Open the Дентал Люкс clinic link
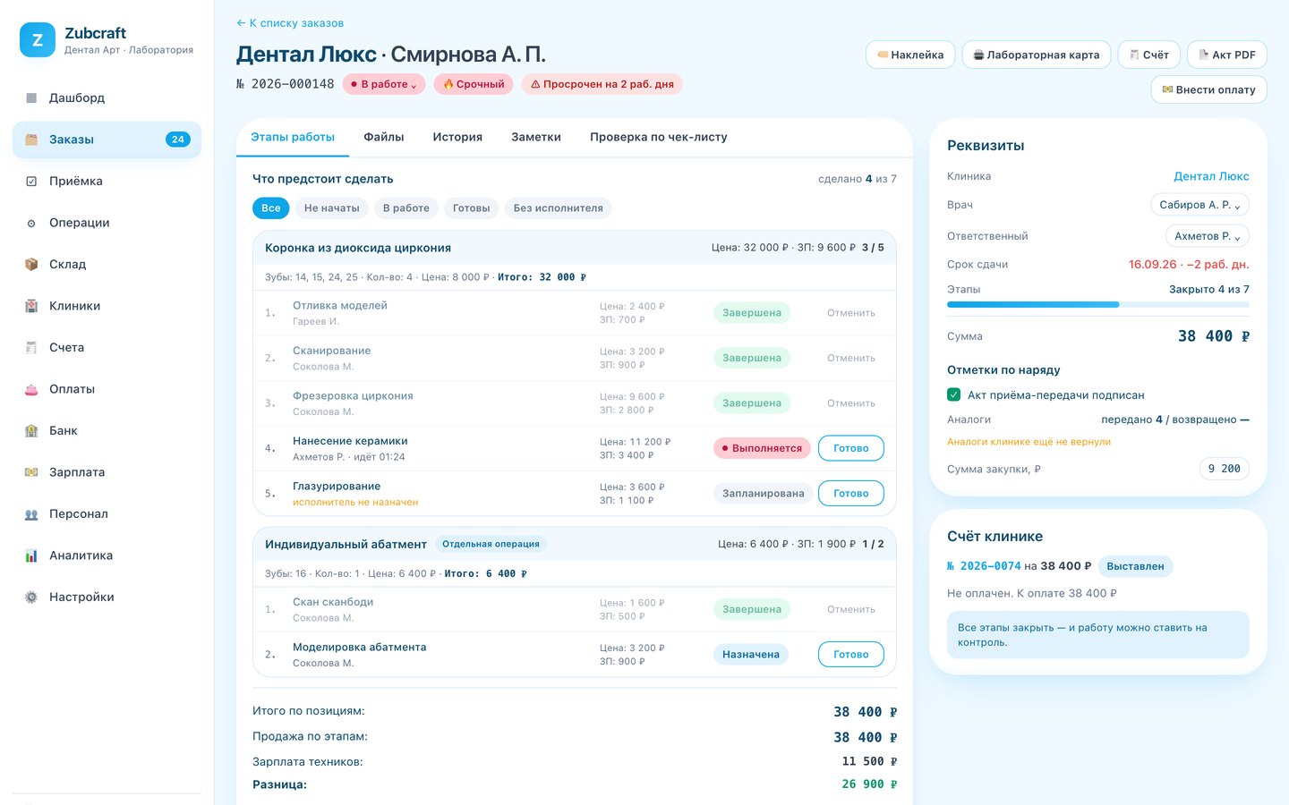 1211,176
